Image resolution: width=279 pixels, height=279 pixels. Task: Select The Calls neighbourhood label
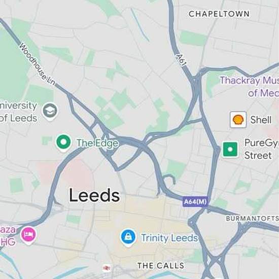(161, 266)
